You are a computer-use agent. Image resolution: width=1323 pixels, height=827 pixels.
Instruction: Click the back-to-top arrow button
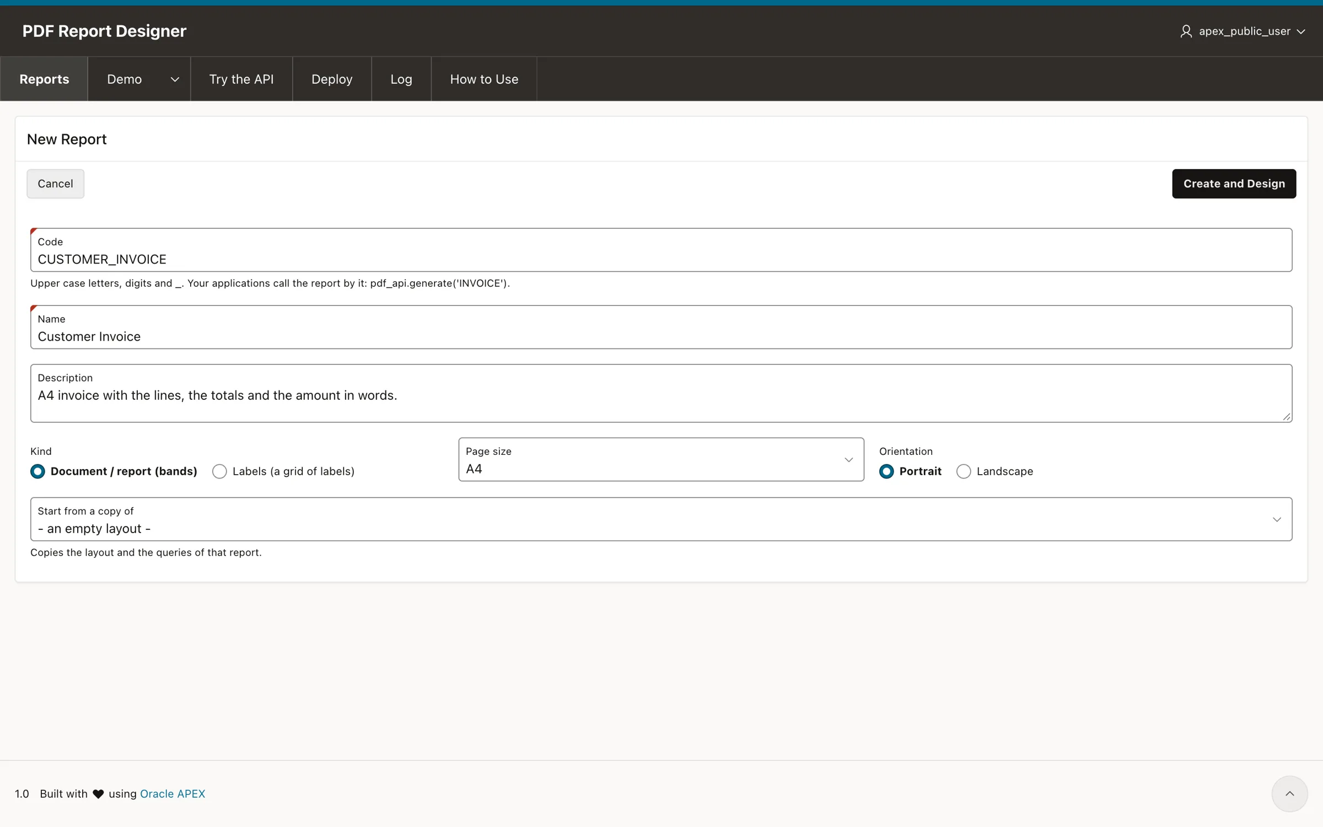click(1289, 793)
